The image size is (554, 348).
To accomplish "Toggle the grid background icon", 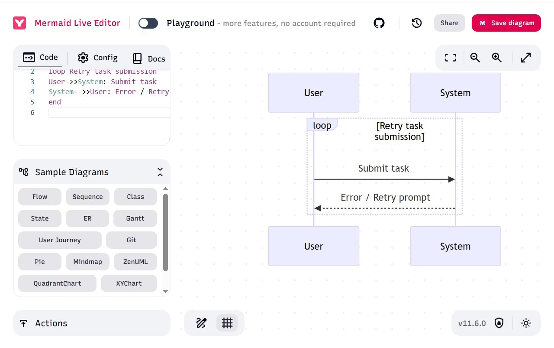I will pos(227,323).
